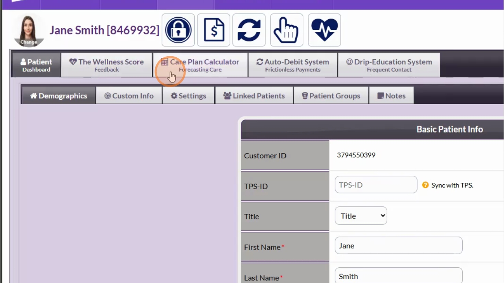Open the Settings sub-tab
This screenshot has width=504, height=283.
[x=188, y=96]
